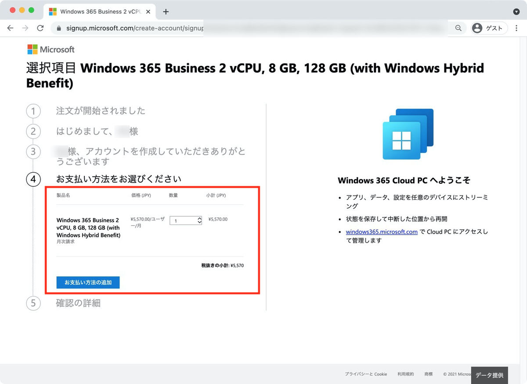Click the 税抜きの小計: ¥5,570 total
This screenshot has width=527, height=384.
click(x=222, y=265)
